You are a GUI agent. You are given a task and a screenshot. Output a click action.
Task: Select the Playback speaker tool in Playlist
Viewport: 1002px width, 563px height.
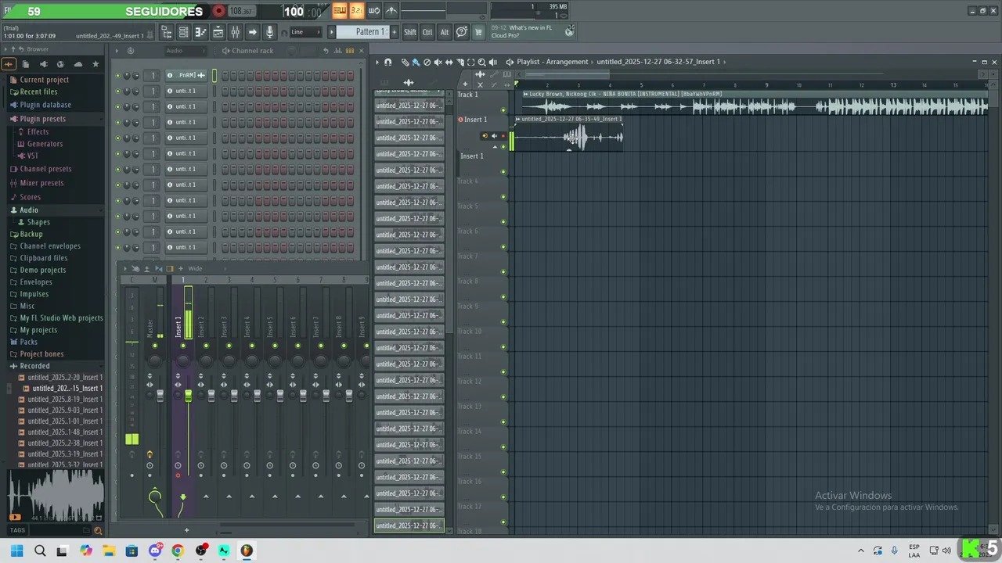tap(493, 62)
